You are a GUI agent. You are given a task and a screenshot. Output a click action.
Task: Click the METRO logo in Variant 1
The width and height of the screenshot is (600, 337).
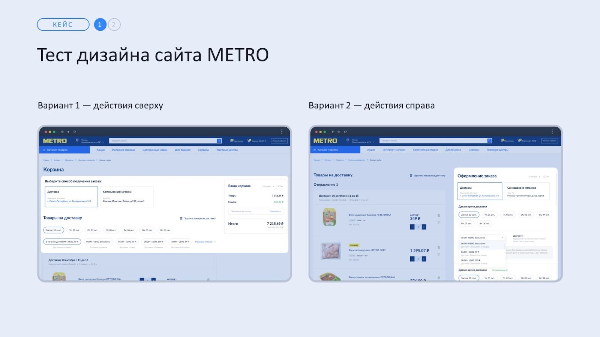click(55, 141)
